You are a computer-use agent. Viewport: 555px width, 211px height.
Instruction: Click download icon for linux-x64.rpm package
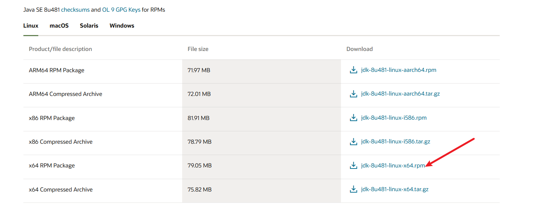pyautogui.click(x=353, y=165)
